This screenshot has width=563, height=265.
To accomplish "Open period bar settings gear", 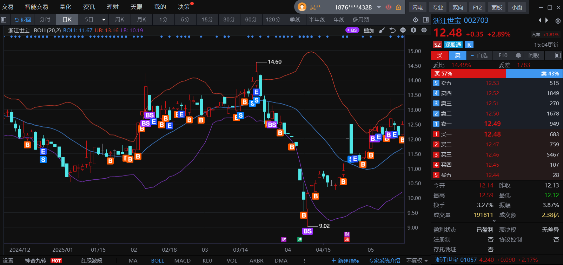I will [x=416, y=20].
